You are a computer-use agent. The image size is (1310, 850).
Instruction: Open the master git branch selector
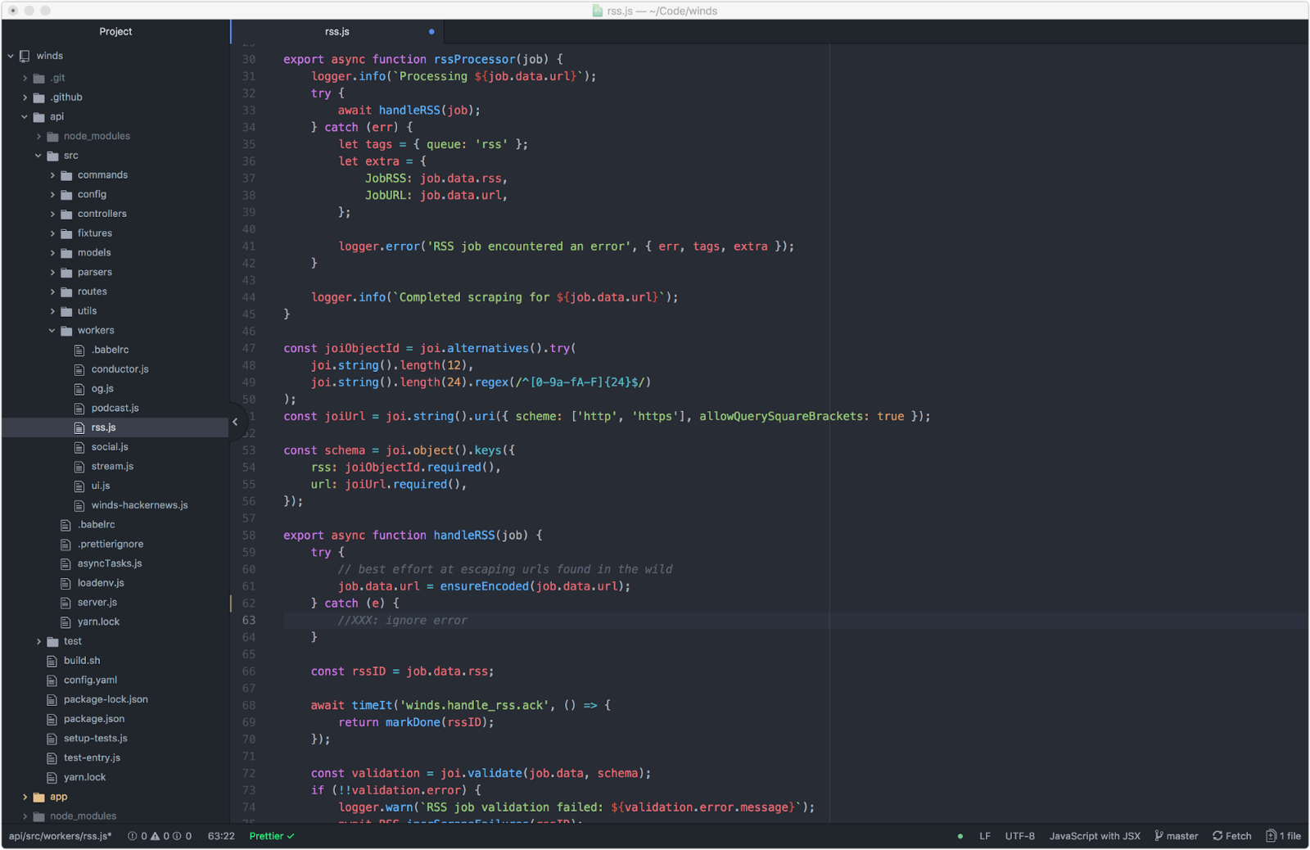[1176, 836]
